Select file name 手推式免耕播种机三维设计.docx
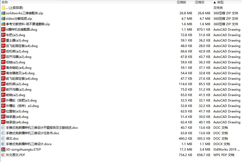The height and width of the screenshot is (162, 242). tap(29, 144)
